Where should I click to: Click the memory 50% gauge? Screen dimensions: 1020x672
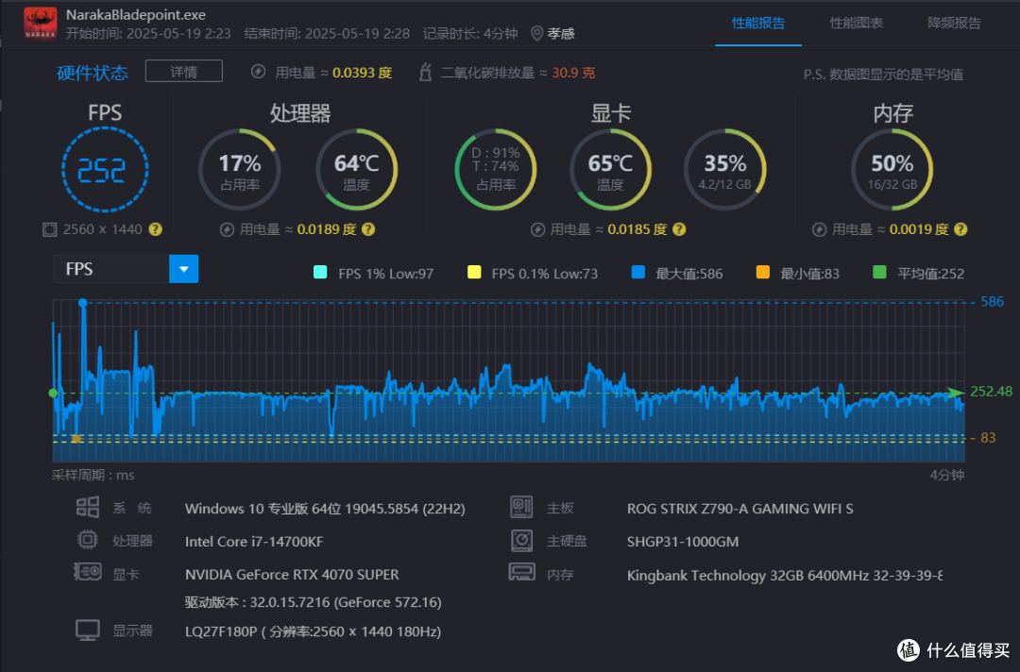pyautogui.click(x=892, y=170)
